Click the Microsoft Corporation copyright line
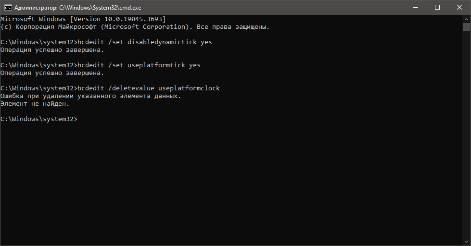The width and height of the screenshot is (471, 246). [x=135, y=27]
